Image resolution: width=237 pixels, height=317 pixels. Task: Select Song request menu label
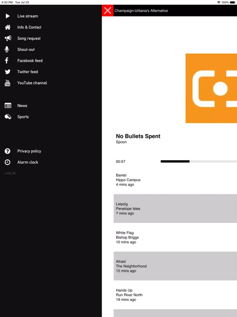coord(29,38)
